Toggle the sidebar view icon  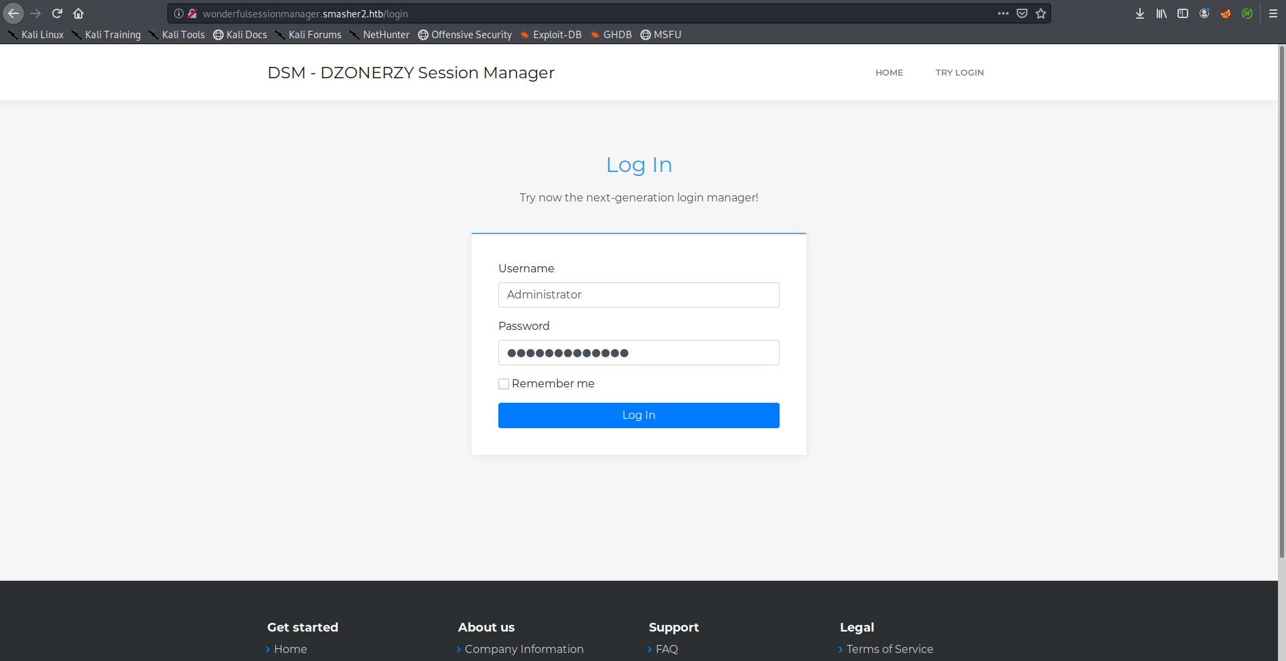coord(1183,13)
